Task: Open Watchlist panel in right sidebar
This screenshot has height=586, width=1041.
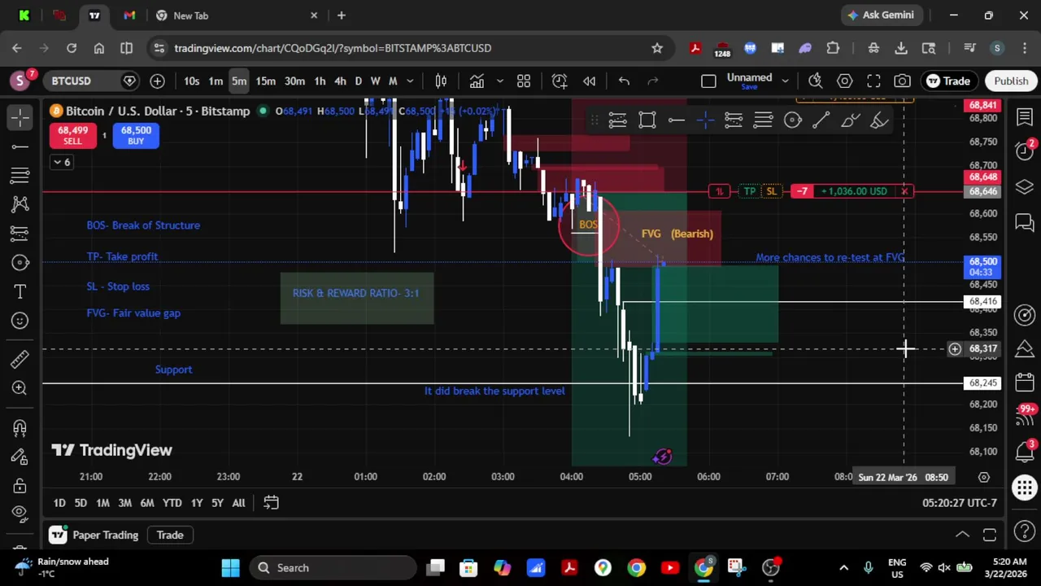Action: coord(1025,118)
